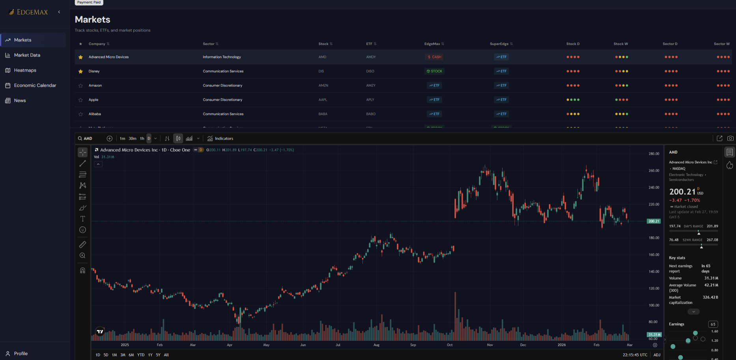Open the text annotation tool
This screenshot has width=736, height=360.
82,218
